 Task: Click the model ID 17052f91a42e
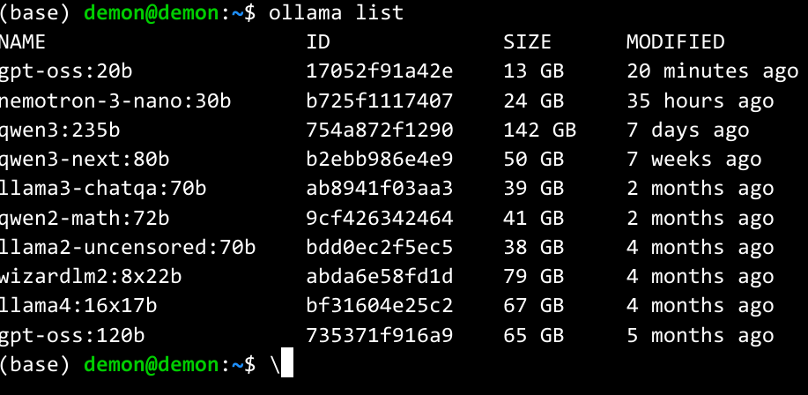[x=379, y=71]
